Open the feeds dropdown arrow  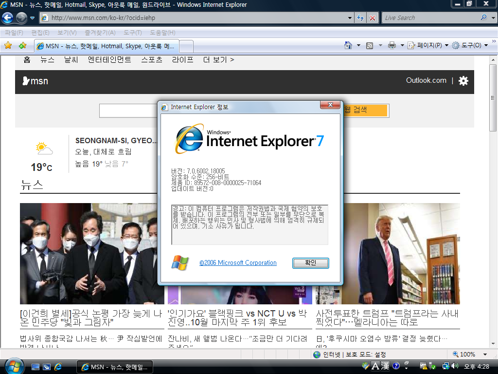point(380,45)
